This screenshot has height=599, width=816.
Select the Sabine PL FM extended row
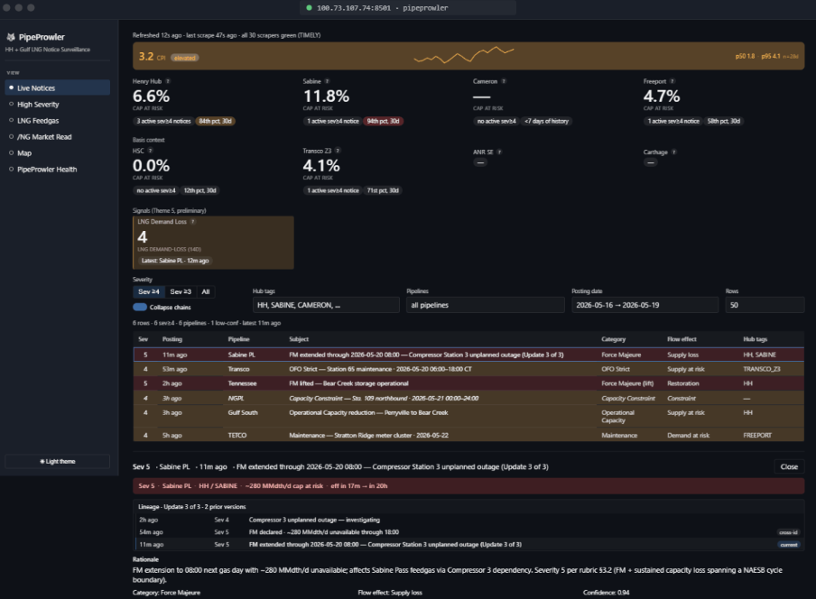pos(468,355)
